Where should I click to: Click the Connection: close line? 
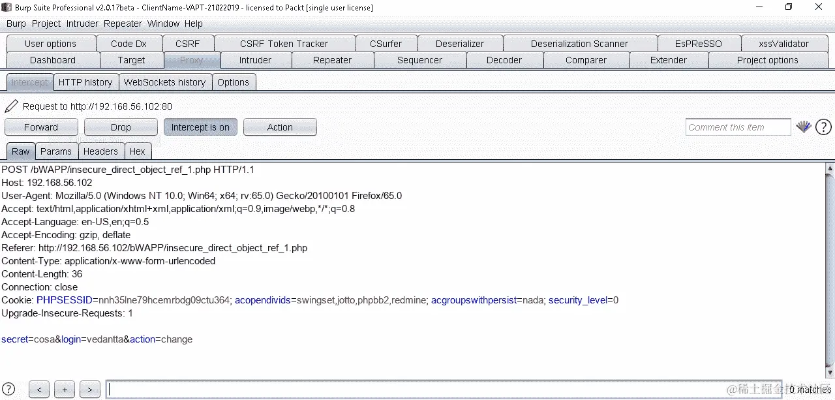[x=40, y=287]
